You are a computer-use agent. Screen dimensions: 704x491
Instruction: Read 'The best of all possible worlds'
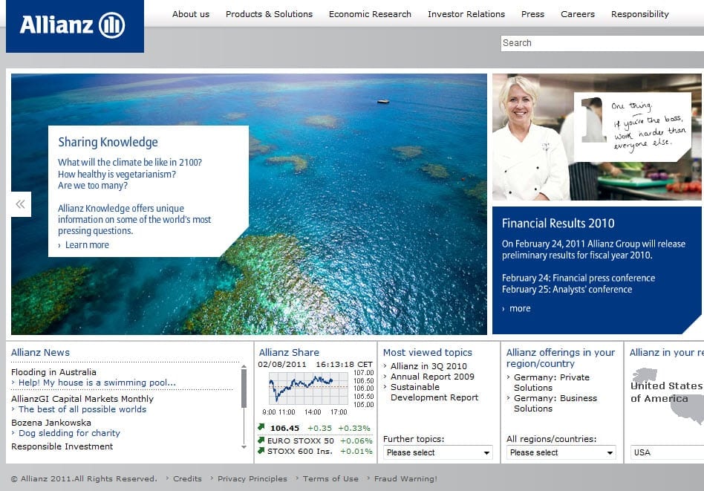pyautogui.click(x=82, y=409)
